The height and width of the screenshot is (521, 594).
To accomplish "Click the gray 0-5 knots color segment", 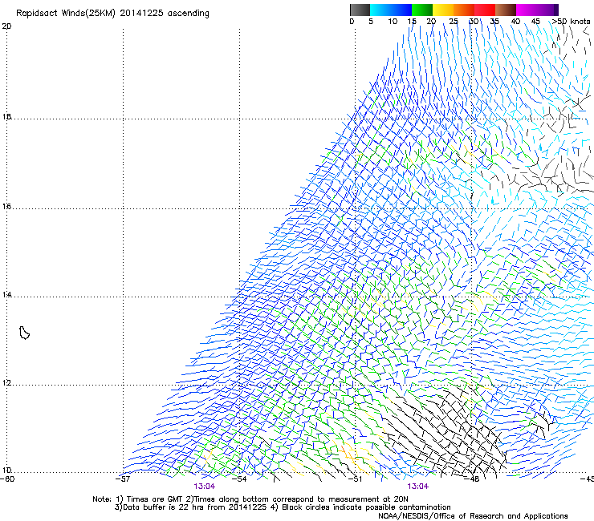I will 360,10.
